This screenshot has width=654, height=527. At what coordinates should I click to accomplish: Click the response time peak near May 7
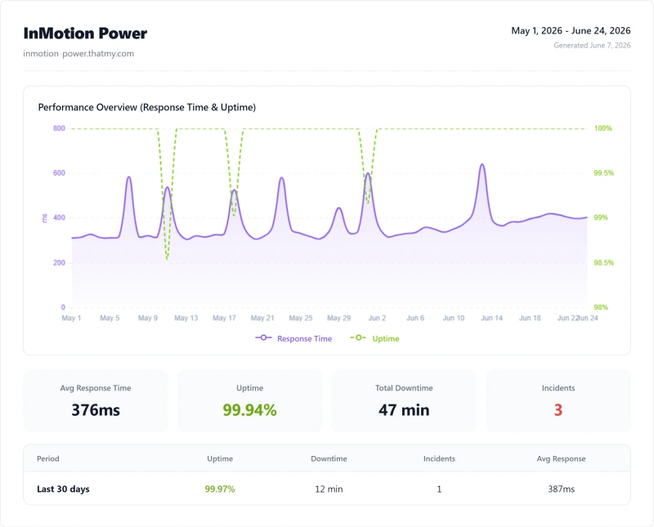click(129, 177)
